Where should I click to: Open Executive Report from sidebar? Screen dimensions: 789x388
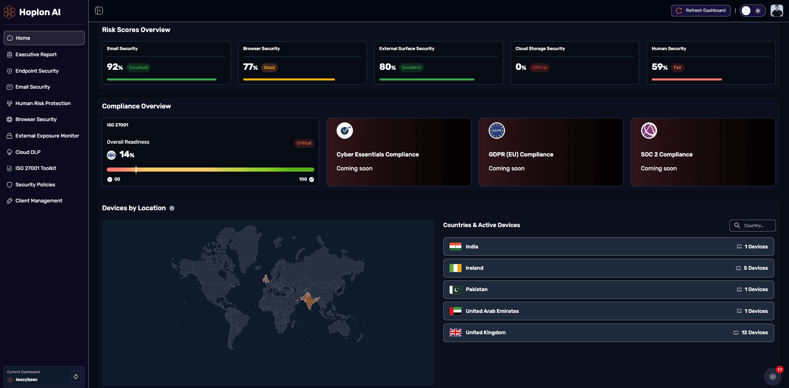tap(36, 55)
